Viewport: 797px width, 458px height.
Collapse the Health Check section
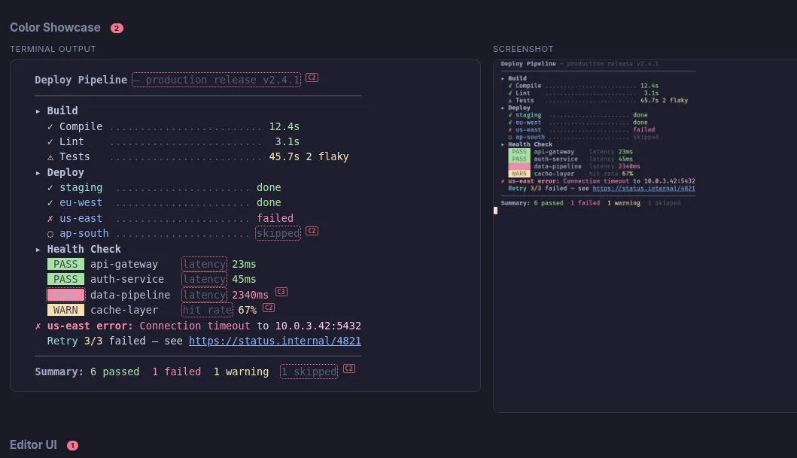[38, 249]
